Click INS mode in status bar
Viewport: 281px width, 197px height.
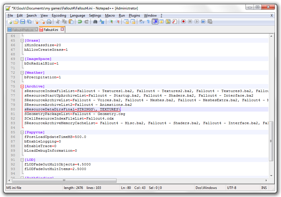[264, 188]
